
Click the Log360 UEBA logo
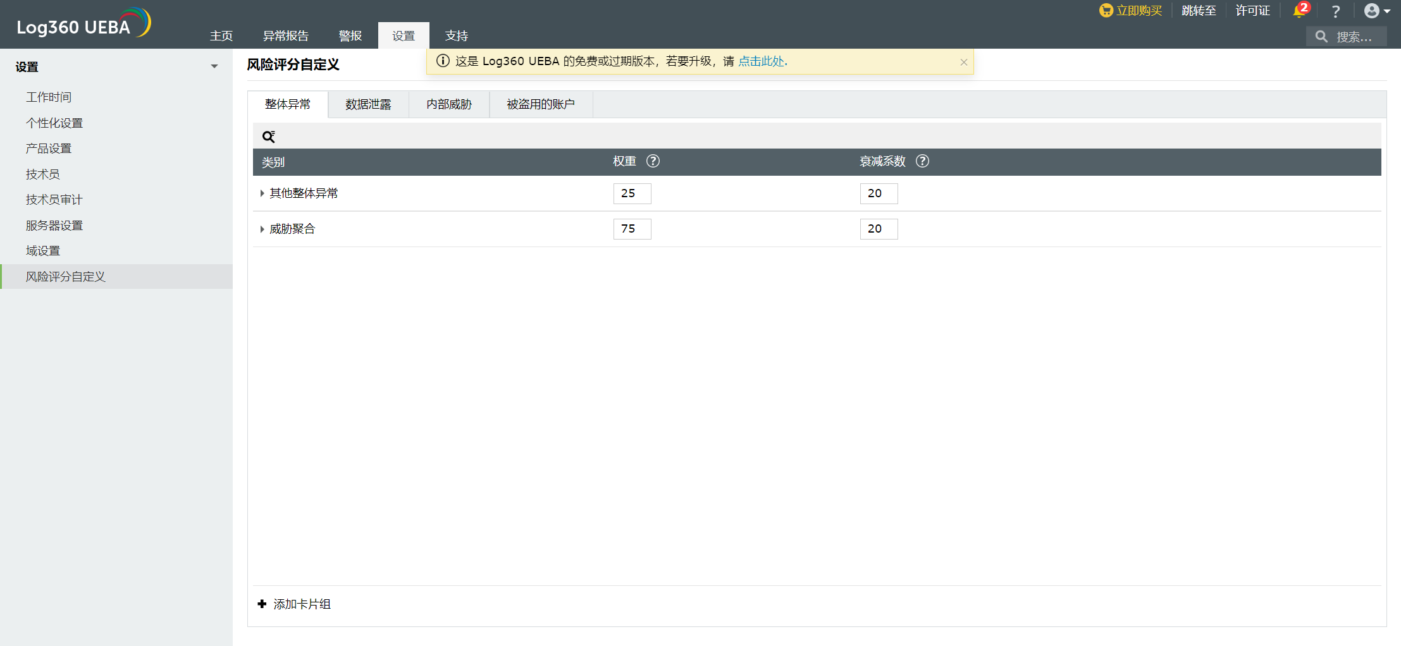point(83,24)
